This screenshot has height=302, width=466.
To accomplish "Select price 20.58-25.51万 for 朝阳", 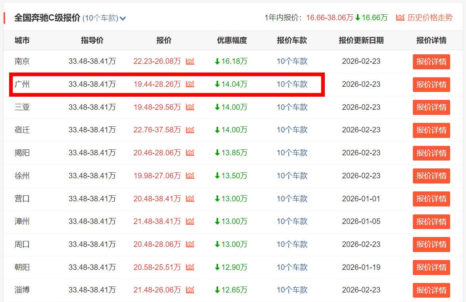I will (x=157, y=267).
